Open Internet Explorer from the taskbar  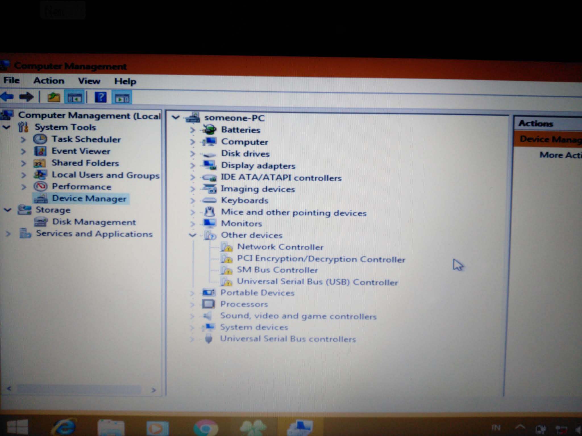click(x=65, y=427)
